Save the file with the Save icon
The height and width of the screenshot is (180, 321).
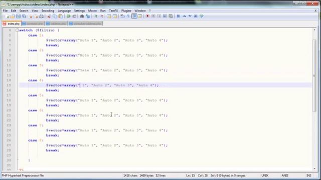point(18,16)
